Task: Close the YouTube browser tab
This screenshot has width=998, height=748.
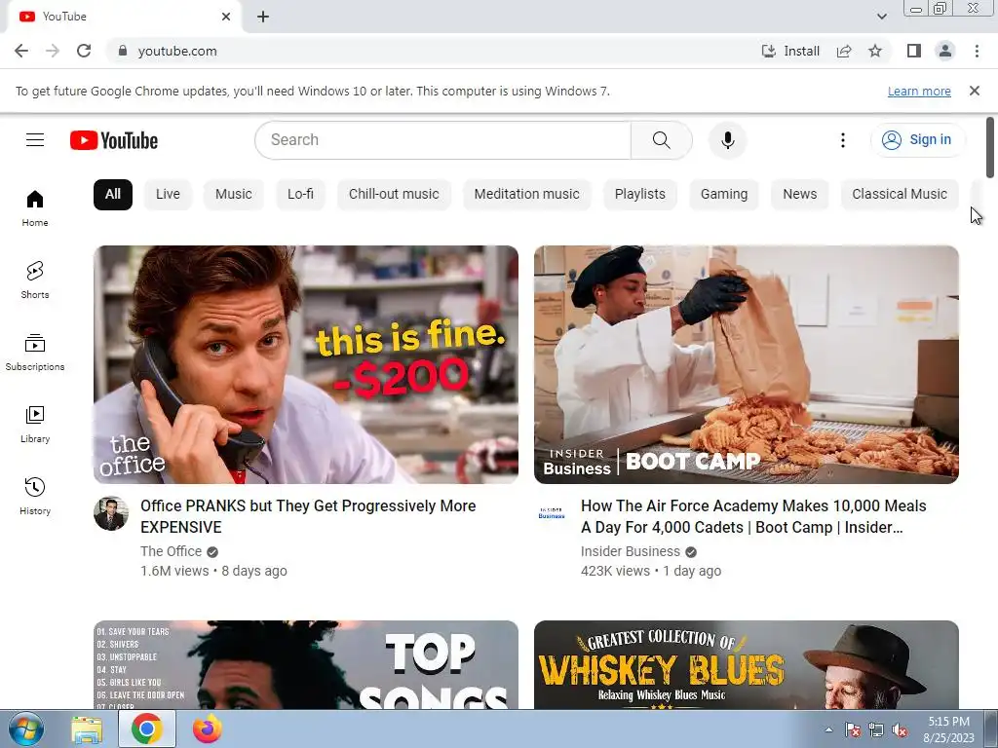Action: [226, 17]
